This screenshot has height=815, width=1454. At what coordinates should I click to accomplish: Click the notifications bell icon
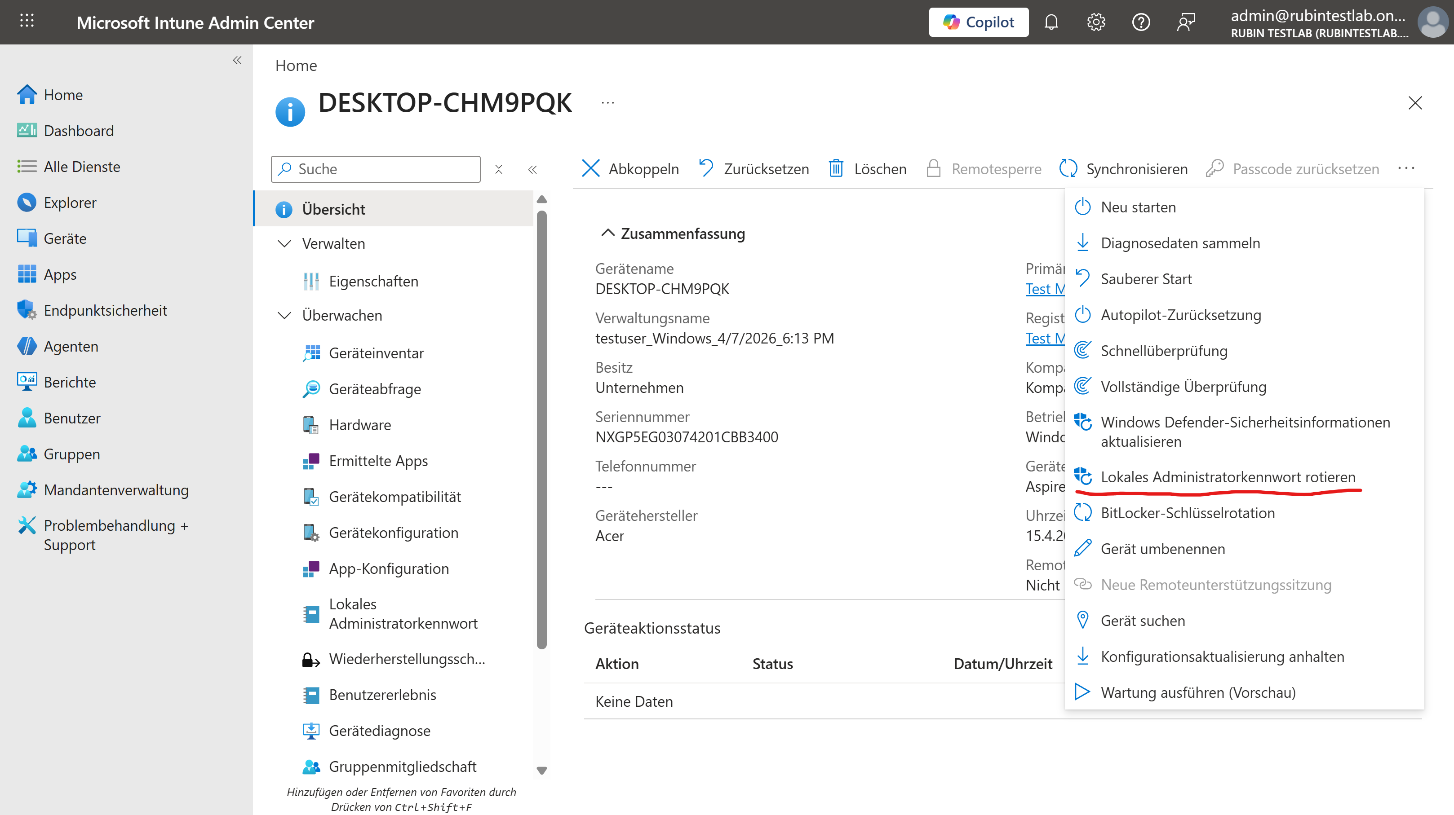tap(1051, 22)
